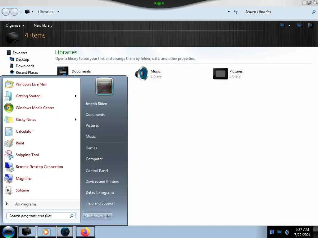The width and height of the screenshot is (318, 238).
Task: Open the Calculator app
Action: tap(42, 131)
